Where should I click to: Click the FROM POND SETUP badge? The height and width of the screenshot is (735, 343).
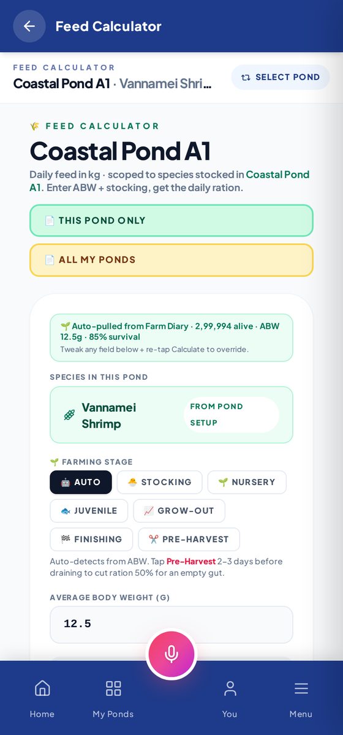(232, 415)
